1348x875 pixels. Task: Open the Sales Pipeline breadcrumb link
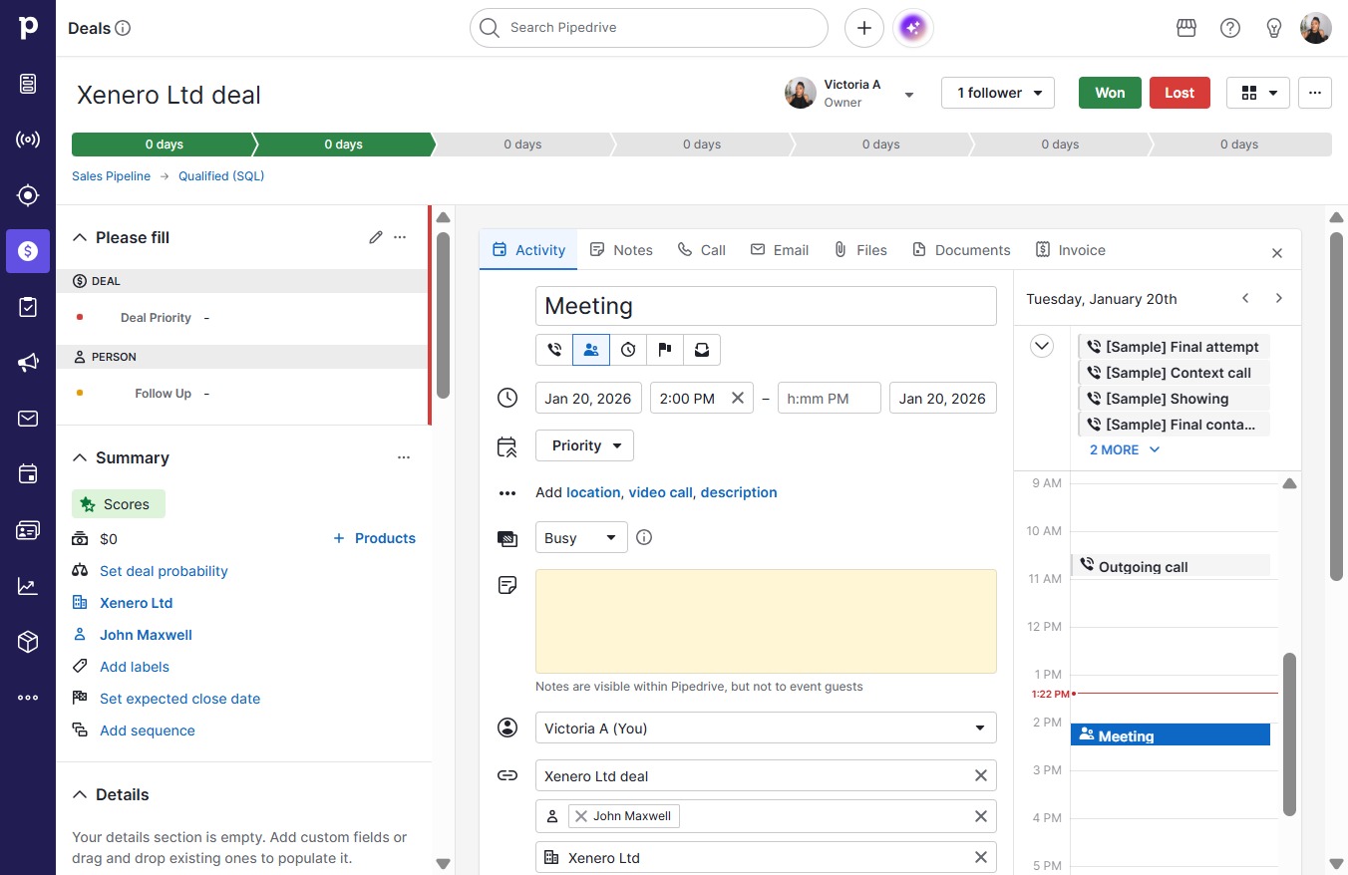click(x=111, y=176)
